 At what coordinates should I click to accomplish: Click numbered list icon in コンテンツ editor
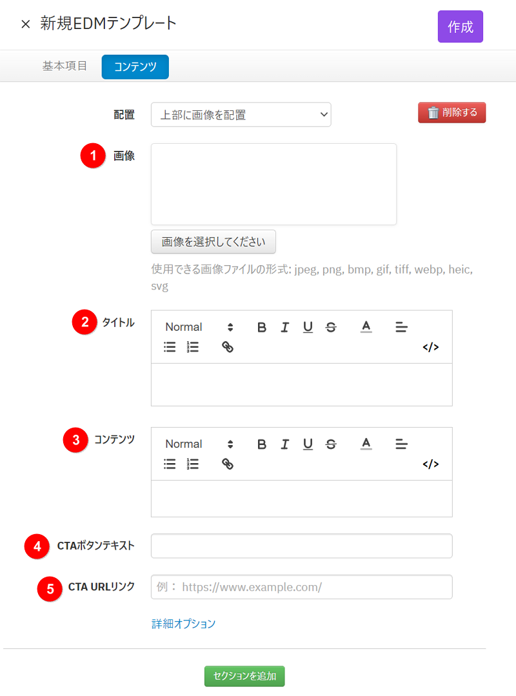click(x=192, y=464)
